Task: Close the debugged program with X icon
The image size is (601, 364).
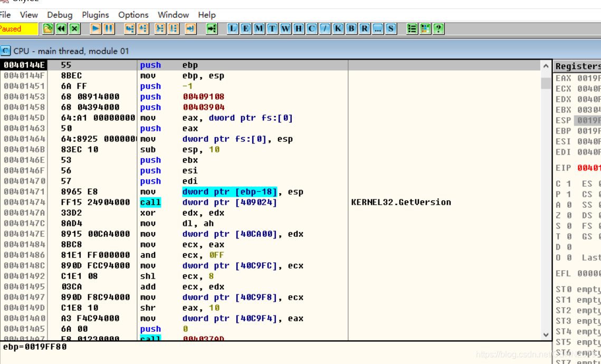Action: [x=75, y=28]
